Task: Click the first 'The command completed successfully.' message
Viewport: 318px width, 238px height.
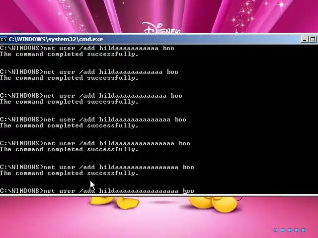Action: 69,54
